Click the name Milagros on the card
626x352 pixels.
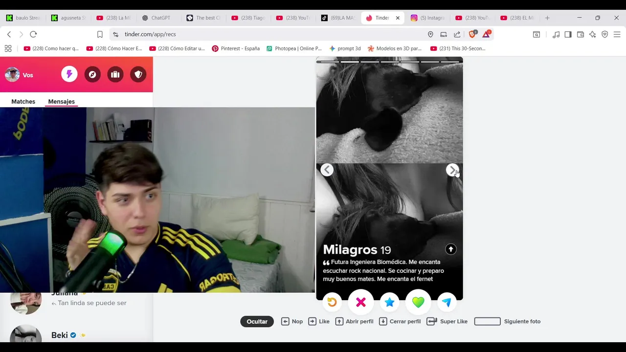click(x=350, y=250)
